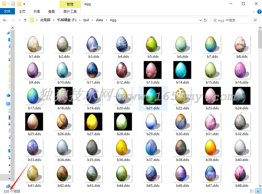
Task: Open Explorer help via question mark icon
Action: [x=259, y=11]
